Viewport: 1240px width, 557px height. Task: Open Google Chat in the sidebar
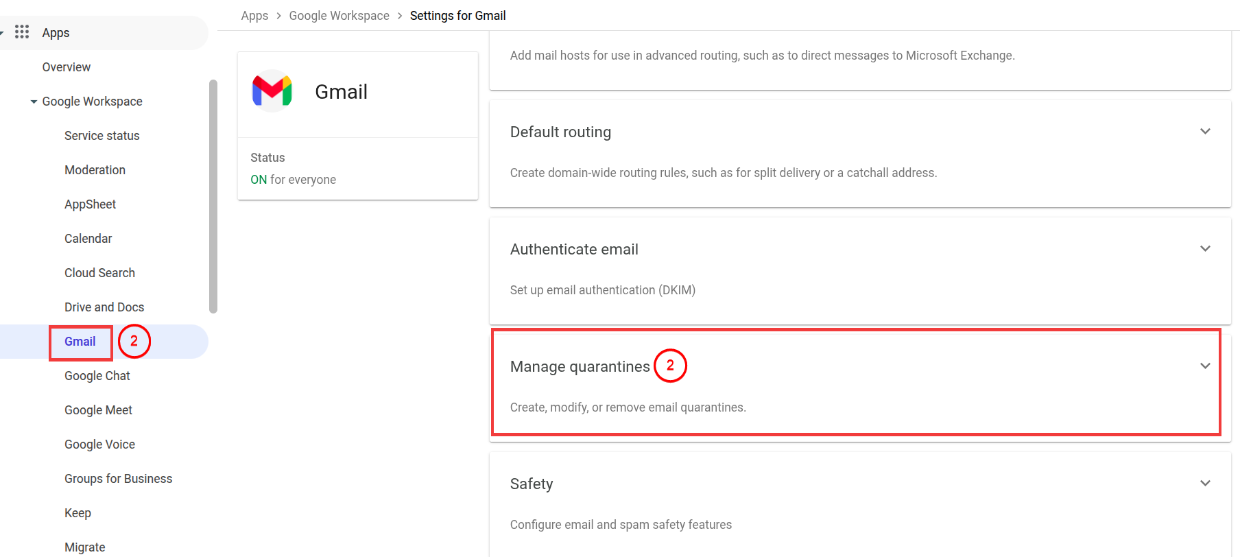(x=97, y=376)
